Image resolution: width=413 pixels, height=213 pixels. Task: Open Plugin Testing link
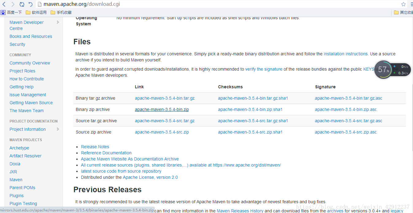(x=23, y=204)
